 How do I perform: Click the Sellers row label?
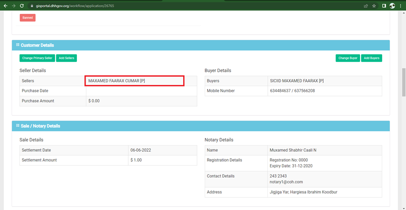coord(28,81)
